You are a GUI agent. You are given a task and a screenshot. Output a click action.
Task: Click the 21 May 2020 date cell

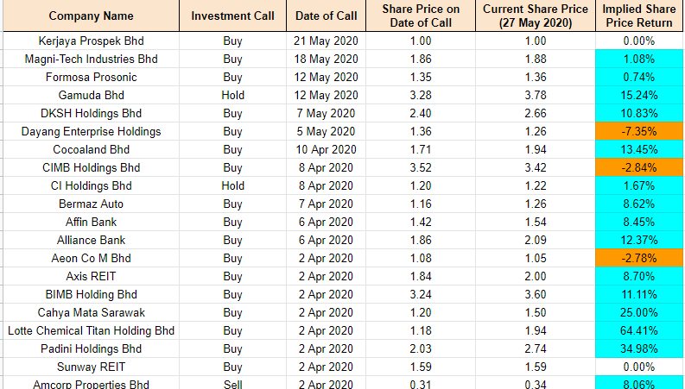click(x=326, y=41)
